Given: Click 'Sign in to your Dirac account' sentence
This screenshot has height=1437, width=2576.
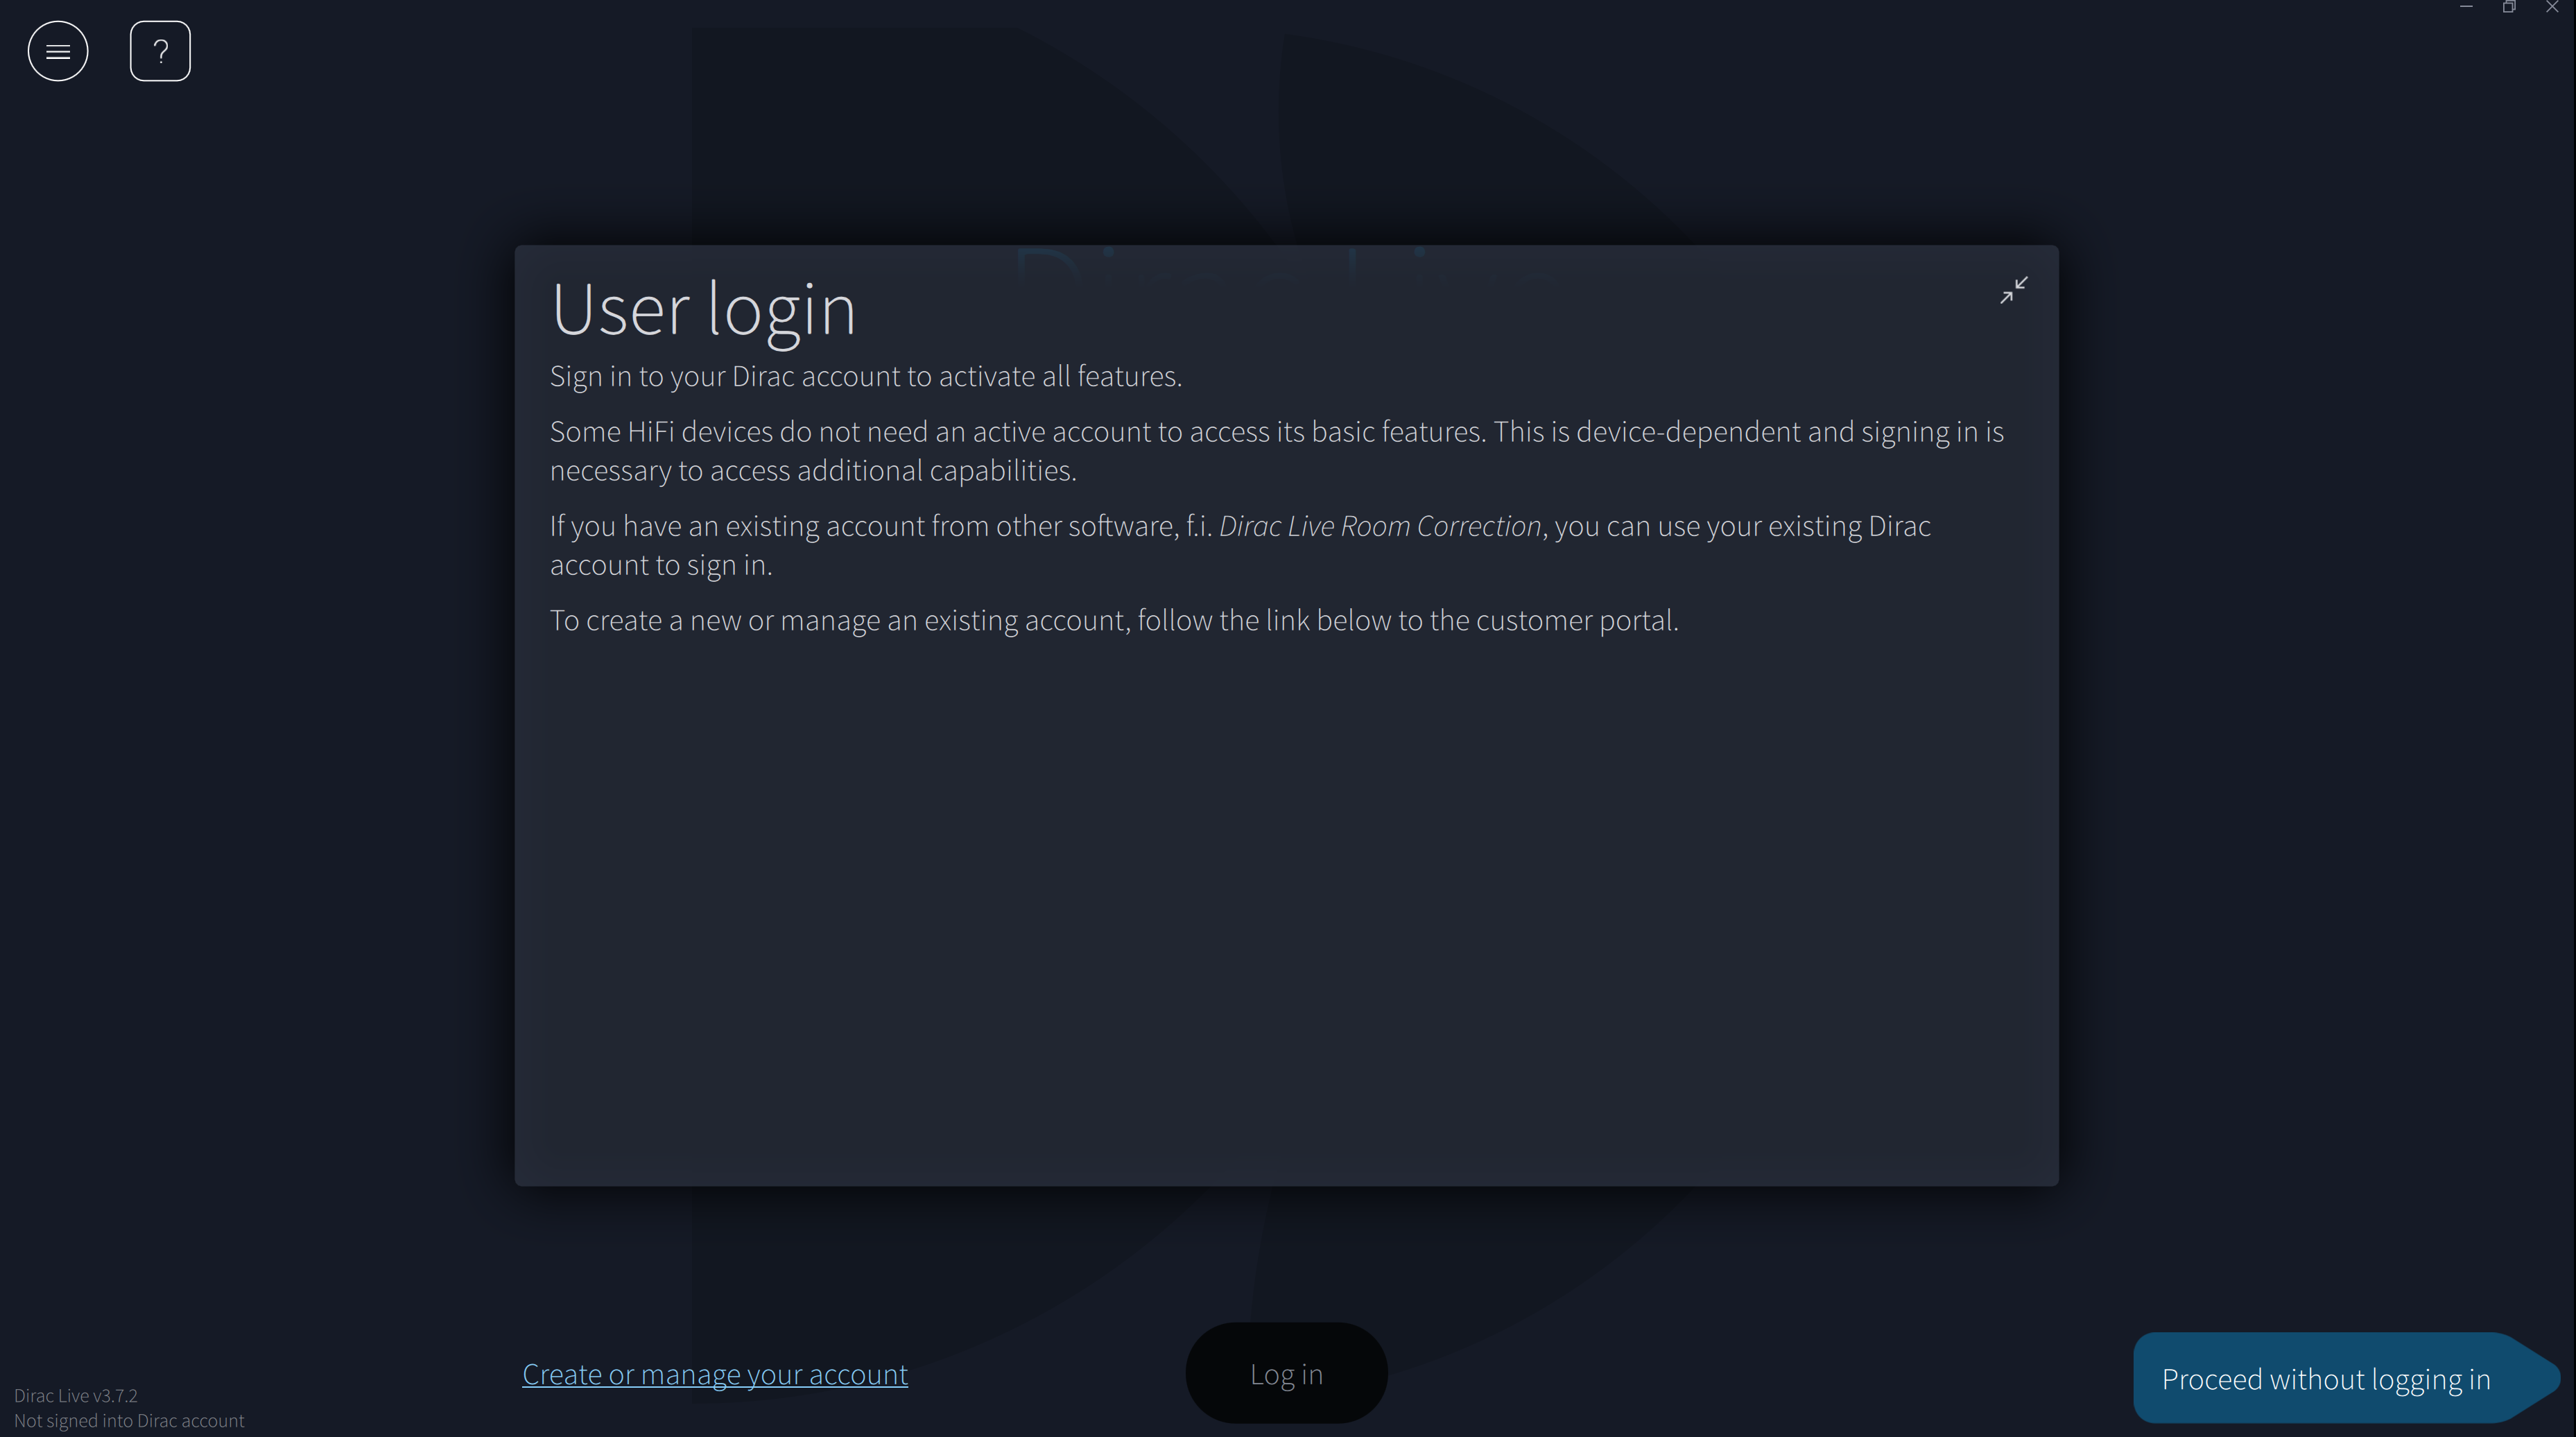Looking at the screenshot, I should tap(866, 376).
